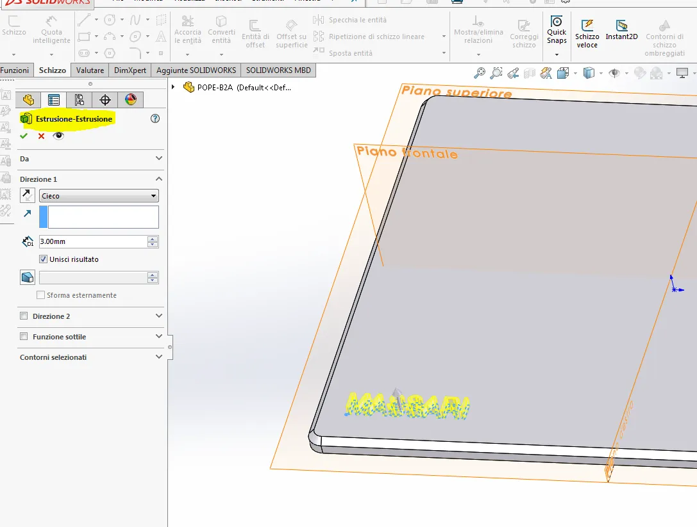This screenshot has height=527, width=697.
Task: Enable Direzione 2 checkbox
Action: (24, 316)
